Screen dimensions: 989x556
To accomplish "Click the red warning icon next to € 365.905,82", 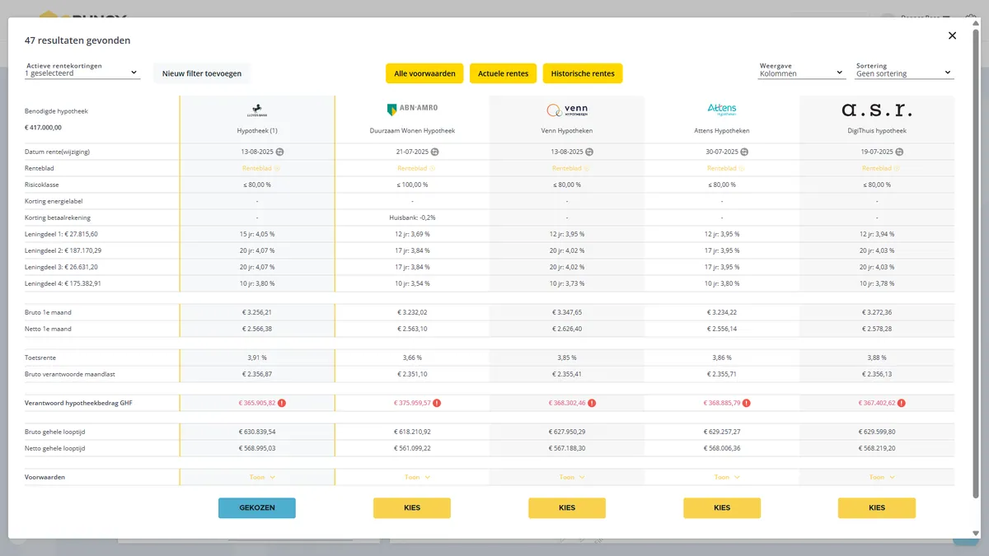I will (x=282, y=403).
